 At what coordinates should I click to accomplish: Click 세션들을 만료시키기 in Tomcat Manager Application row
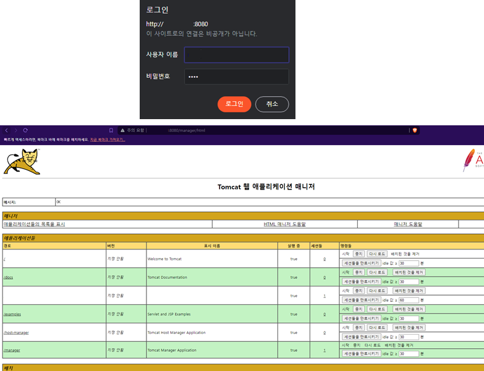[x=361, y=354]
